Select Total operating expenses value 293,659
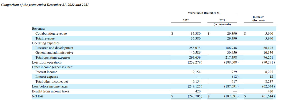Image resolution: width=300 pixels, height=103 pixels. [x=195, y=57]
